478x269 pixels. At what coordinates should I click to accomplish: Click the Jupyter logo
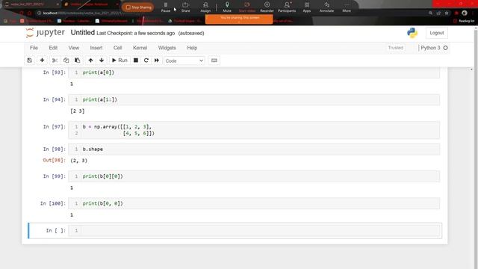46,33
